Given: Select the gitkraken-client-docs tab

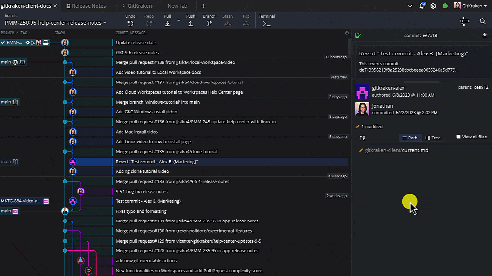Looking at the screenshot, I should click(x=26, y=6).
